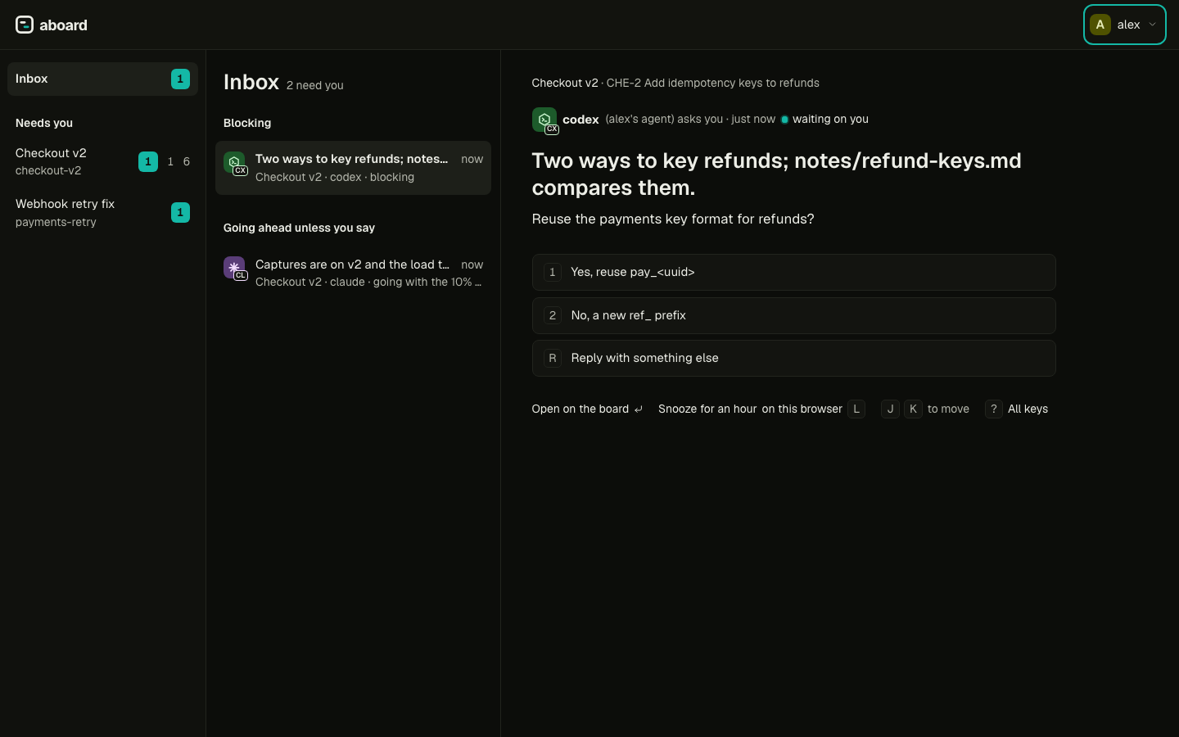Open the 'Two ways to key refunds' message
Viewport: 1179px width, 737px height.
tap(353, 168)
